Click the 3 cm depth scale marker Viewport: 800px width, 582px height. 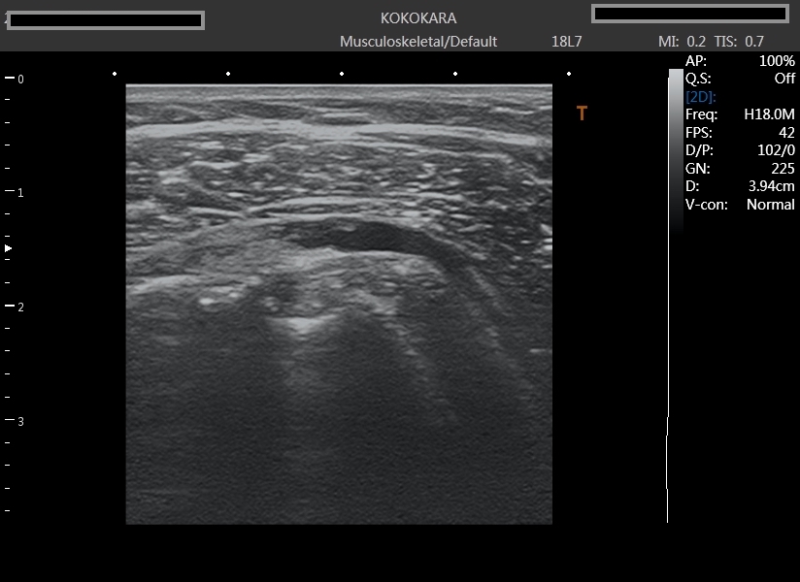click(15, 421)
